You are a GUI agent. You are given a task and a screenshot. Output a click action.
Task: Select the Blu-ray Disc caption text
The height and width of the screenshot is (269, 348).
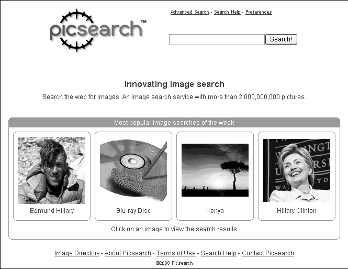coord(133,210)
